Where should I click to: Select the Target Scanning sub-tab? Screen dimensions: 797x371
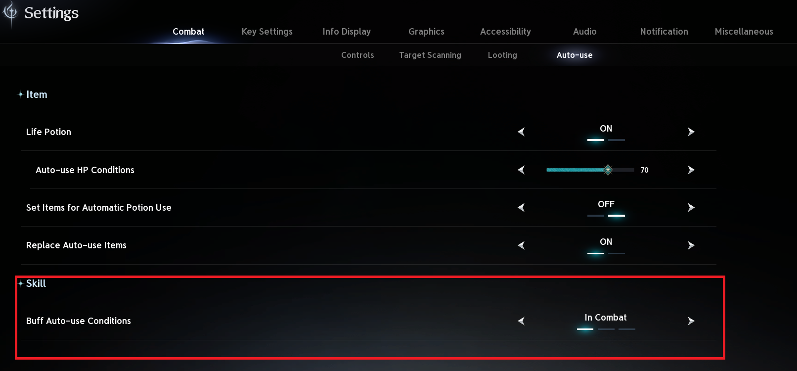(x=430, y=55)
